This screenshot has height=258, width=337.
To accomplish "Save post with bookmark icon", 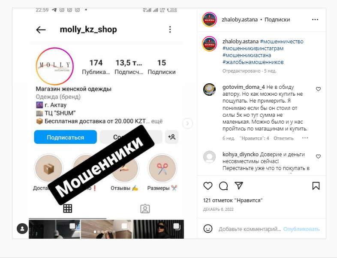I will pos(316,186).
